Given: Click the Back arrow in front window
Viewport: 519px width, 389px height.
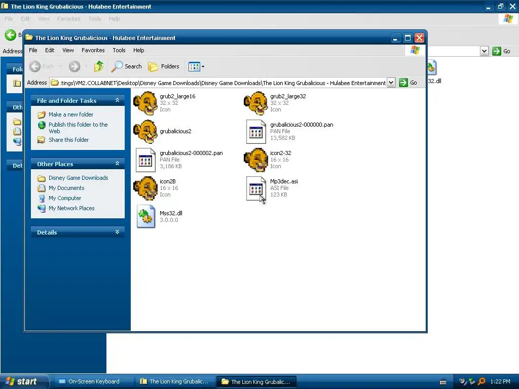Looking at the screenshot, I should tap(35, 66).
